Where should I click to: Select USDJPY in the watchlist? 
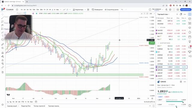click(172, 76)
